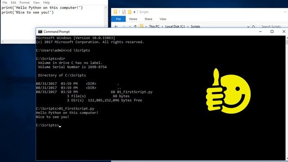Click the Notepad line print('Hello Python on this computer!')

(x=42, y=8)
